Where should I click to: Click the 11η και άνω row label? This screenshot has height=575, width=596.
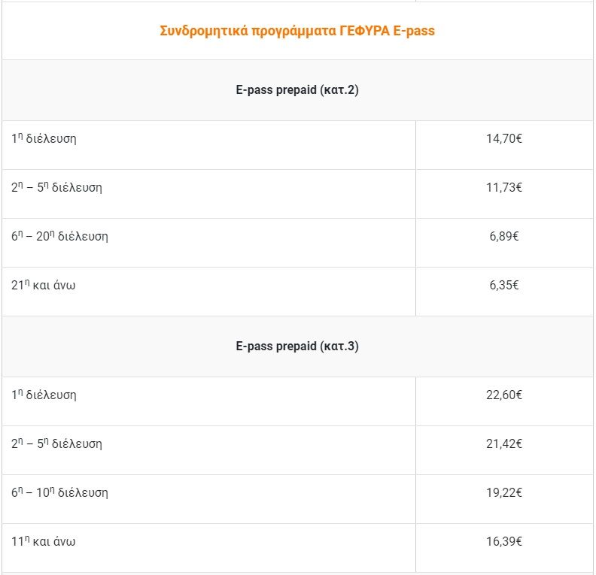tap(44, 542)
